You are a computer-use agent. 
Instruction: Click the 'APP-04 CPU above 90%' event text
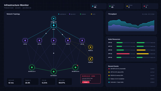click(117, 72)
